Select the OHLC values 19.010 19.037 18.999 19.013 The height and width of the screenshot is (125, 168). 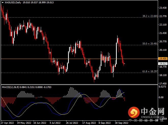38,3
